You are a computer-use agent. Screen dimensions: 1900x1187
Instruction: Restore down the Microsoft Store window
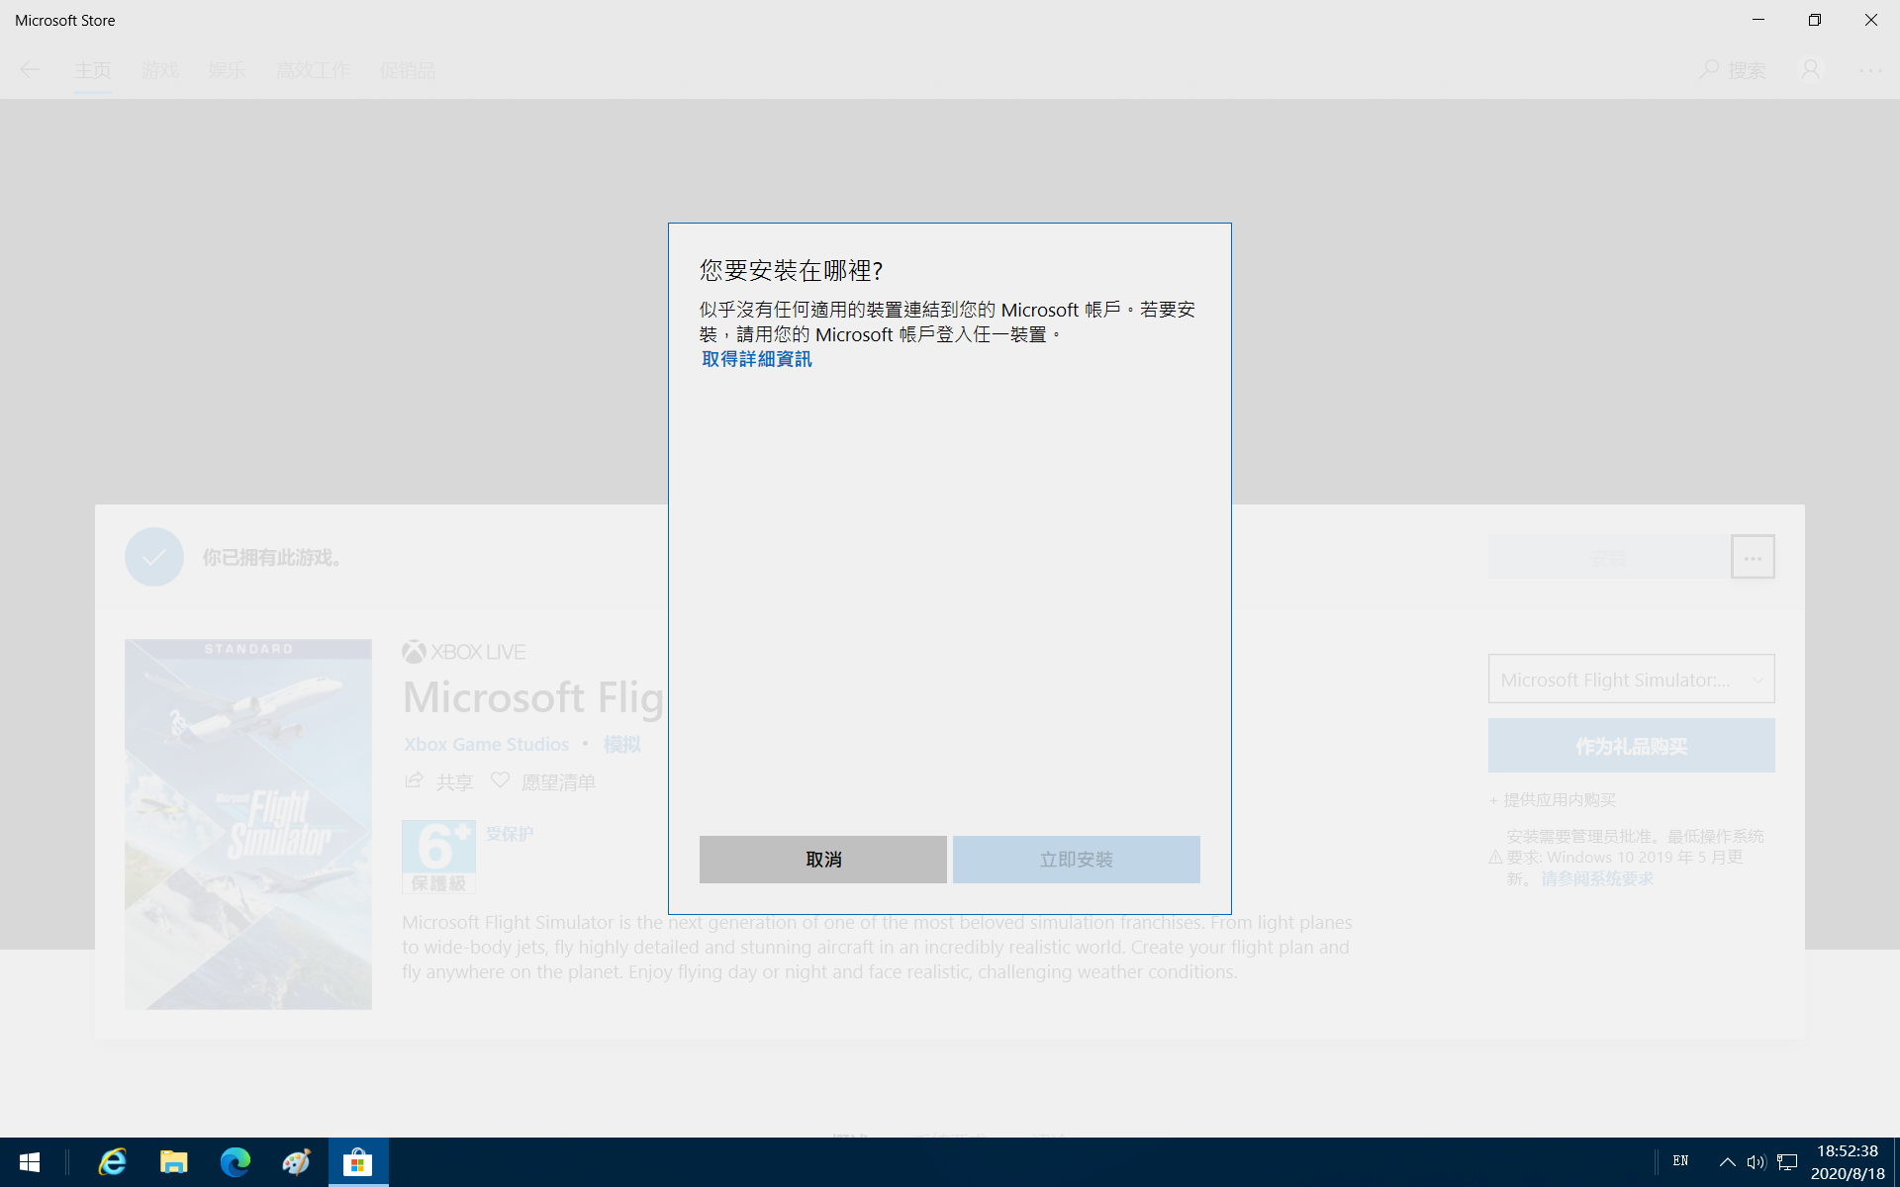point(1815,20)
